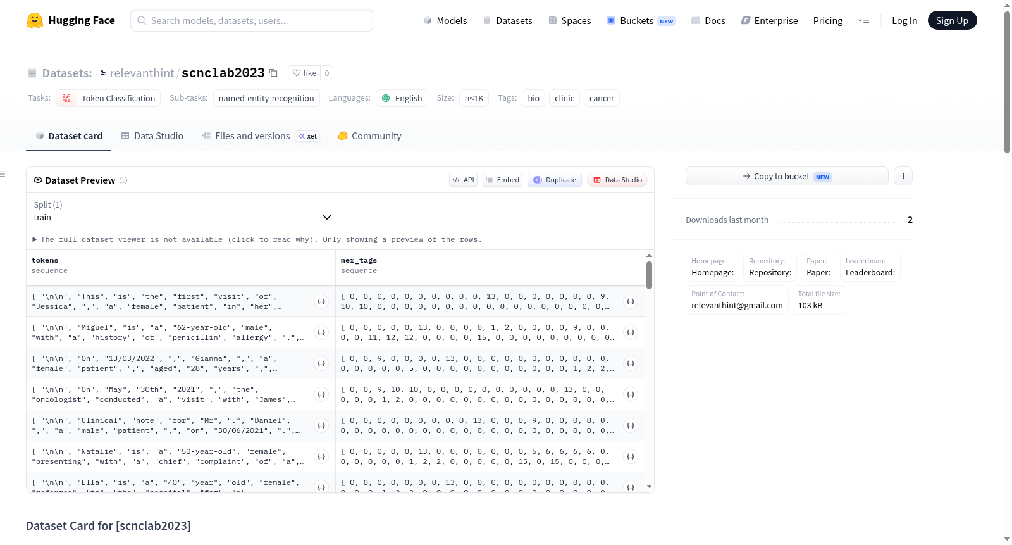The height and width of the screenshot is (545, 1012).
Task: Click the named-entity-recognition sub-task tag
Action: pos(266,98)
